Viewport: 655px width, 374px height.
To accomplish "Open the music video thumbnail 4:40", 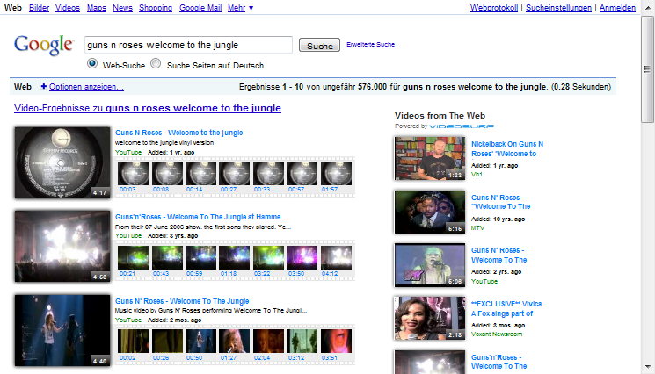I will [x=62, y=331].
